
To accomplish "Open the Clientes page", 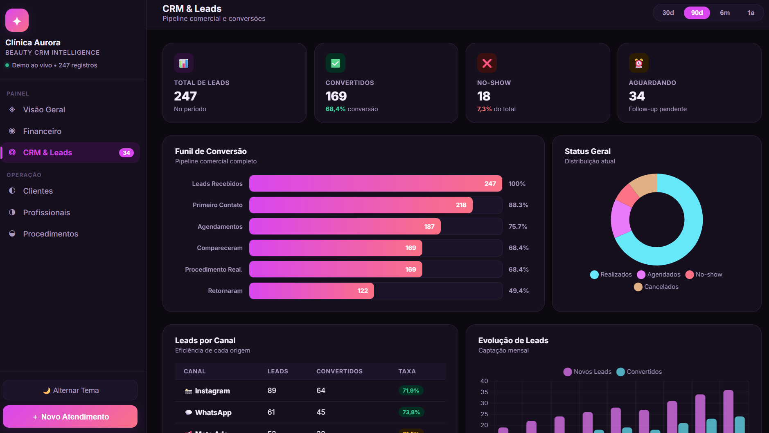I will tap(70, 191).
